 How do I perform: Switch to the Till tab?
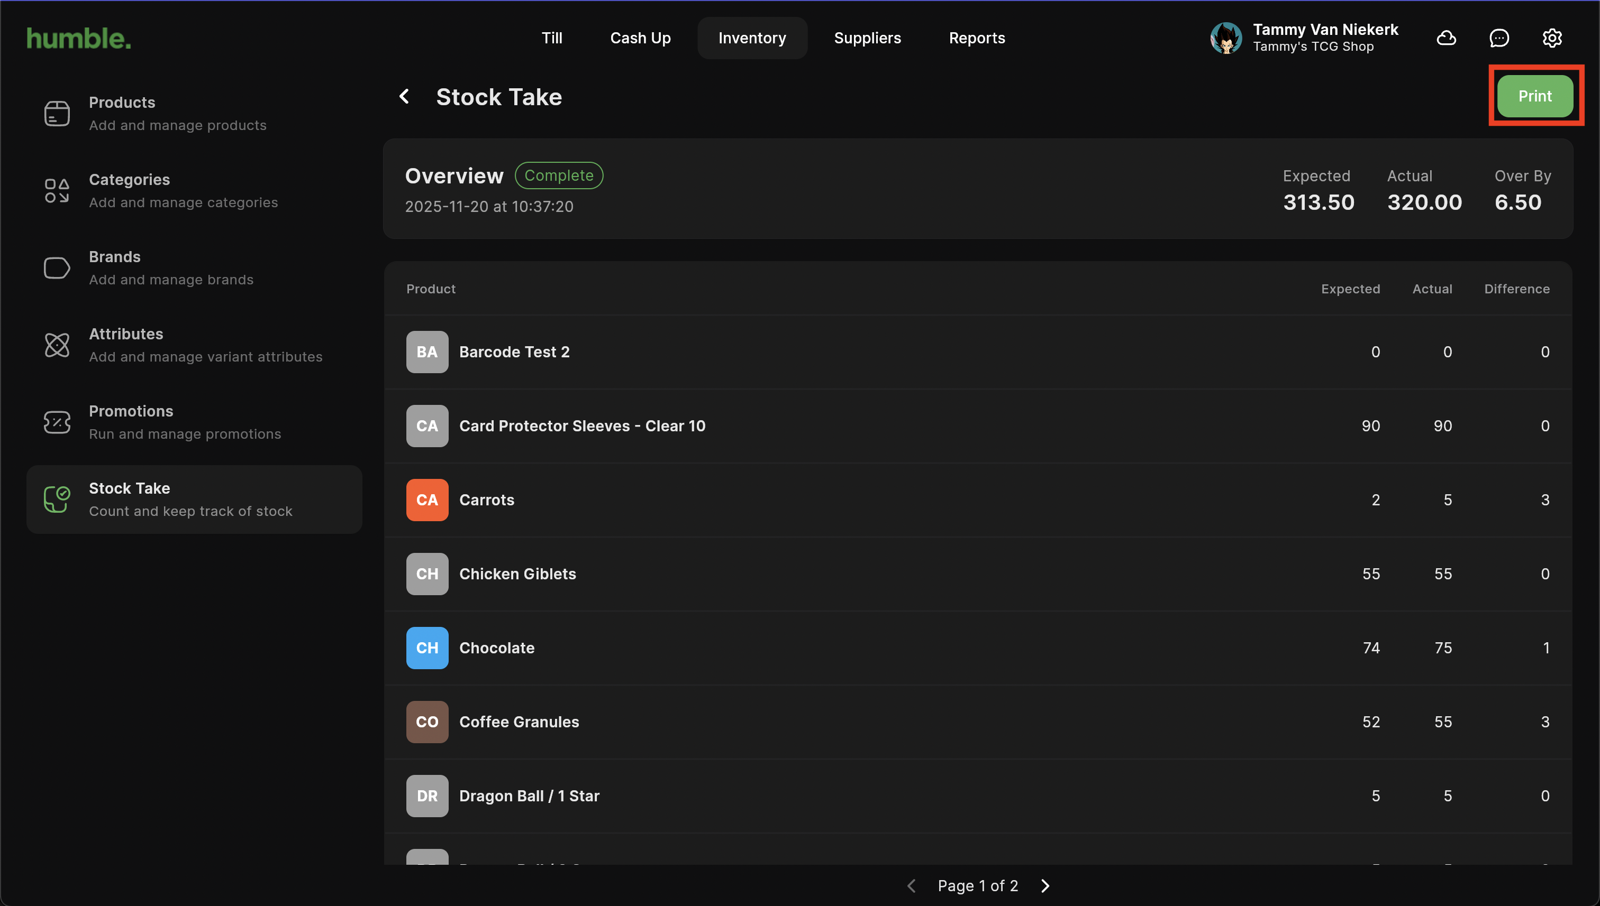click(x=551, y=38)
